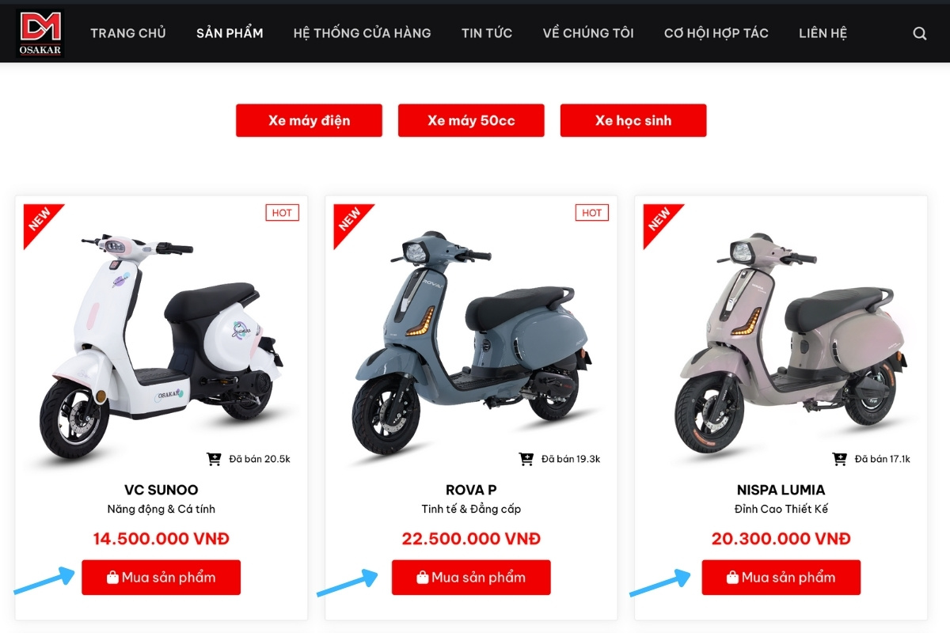
Task: Open the NISPA LUMIA product title link
Action: (781, 490)
